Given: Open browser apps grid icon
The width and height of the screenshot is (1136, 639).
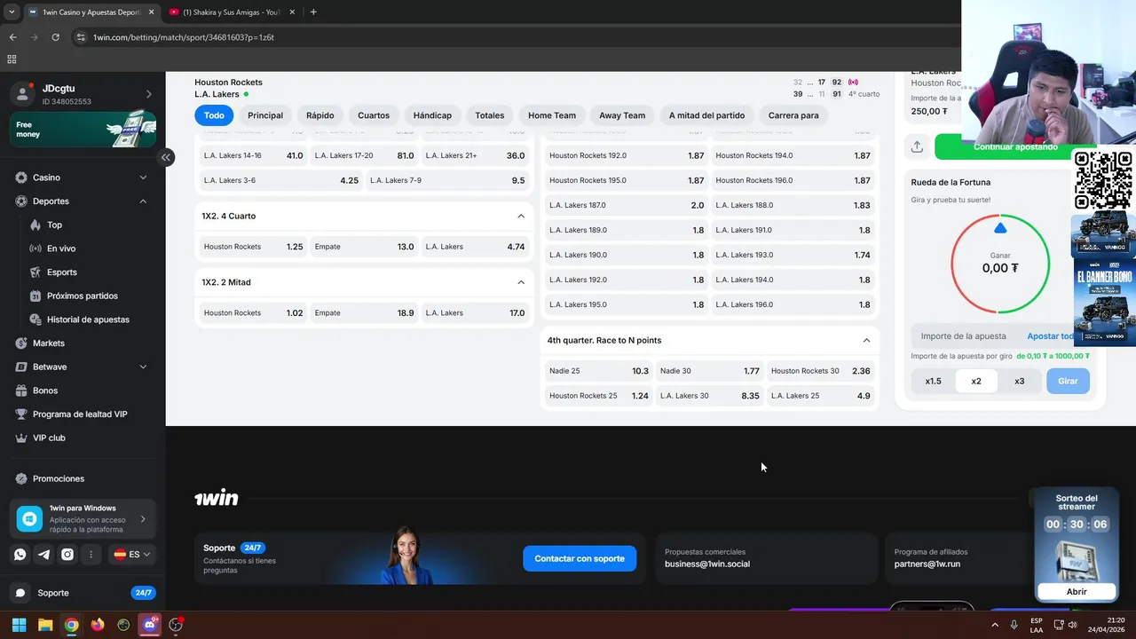Looking at the screenshot, I should (x=12, y=59).
